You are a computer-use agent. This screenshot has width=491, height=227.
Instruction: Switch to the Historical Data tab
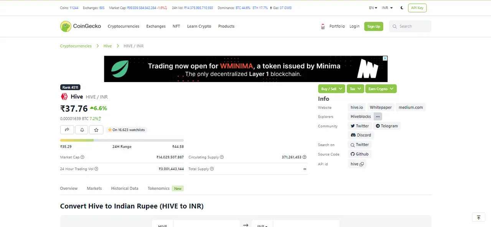pyautogui.click(x=125, y=188)
